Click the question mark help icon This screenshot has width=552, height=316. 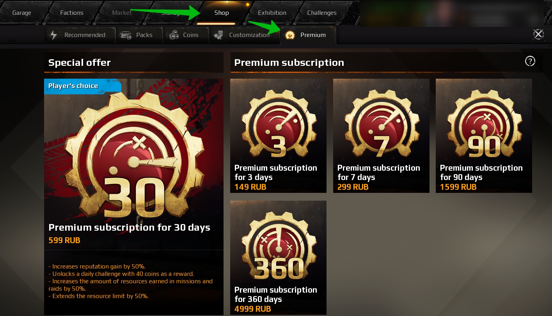point(530,61)
